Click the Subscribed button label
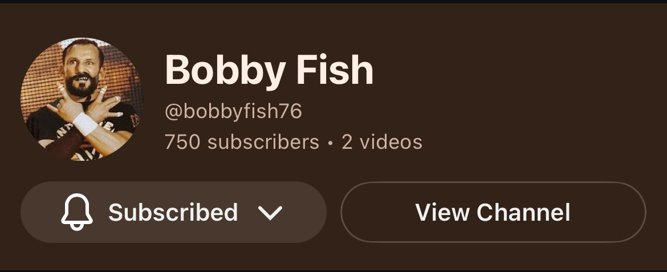This screenshot has height=272, width=667. tap(173, 212)
